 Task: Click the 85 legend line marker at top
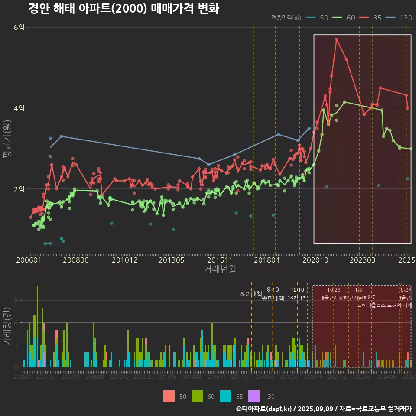[x=364, y=18]
